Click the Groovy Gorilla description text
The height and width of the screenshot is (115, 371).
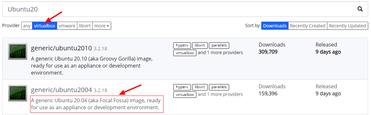[92, 66]
